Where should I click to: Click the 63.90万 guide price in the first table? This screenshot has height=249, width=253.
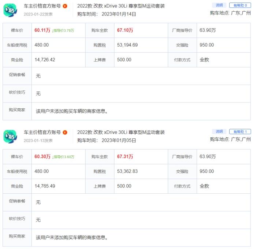[208, 30]
